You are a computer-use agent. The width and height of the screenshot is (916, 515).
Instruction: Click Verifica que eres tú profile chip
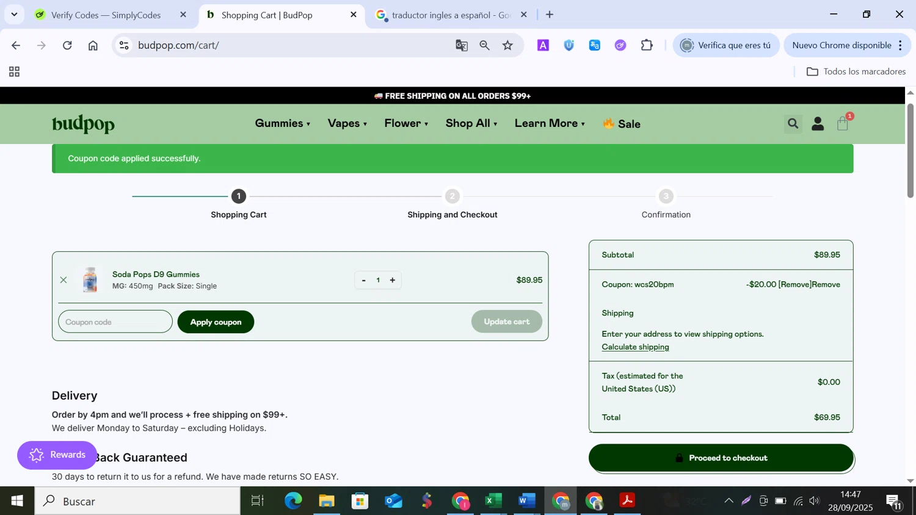(726, 45)
